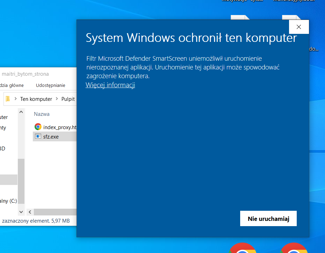Close the SmartScreen warning dialog
Image resolution: width=325 pixels, height=253 pixels.
pos(299,27)
